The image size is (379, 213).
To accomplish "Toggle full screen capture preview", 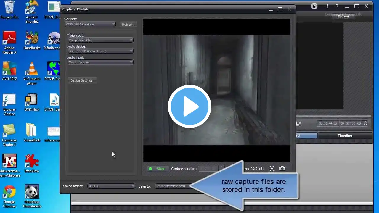I will (x=272, y=168).
